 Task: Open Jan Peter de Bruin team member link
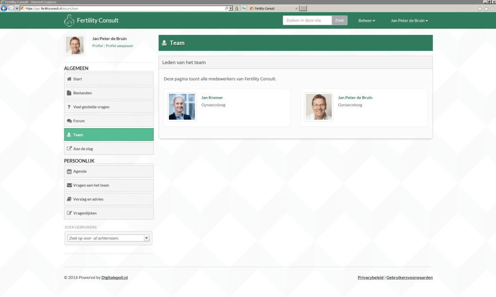(x=355, y=98)
